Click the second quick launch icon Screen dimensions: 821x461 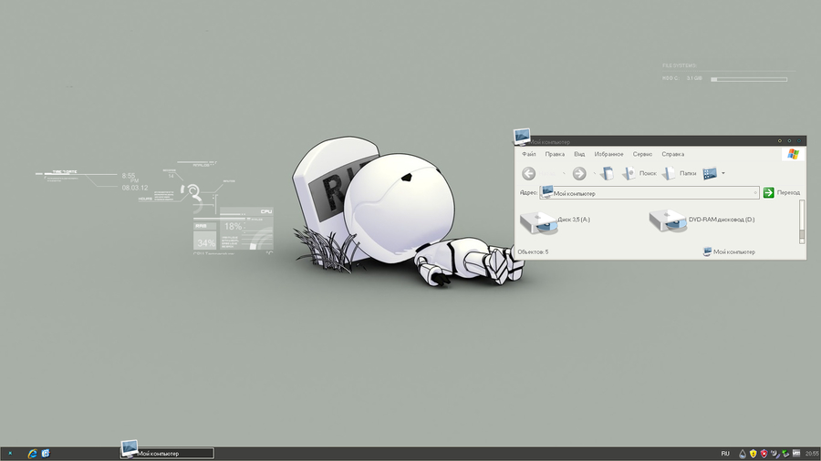click(46, 454)
